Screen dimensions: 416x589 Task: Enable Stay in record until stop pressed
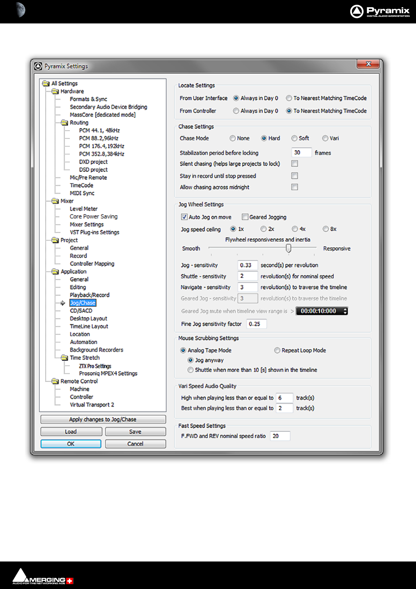coord(295,176)
